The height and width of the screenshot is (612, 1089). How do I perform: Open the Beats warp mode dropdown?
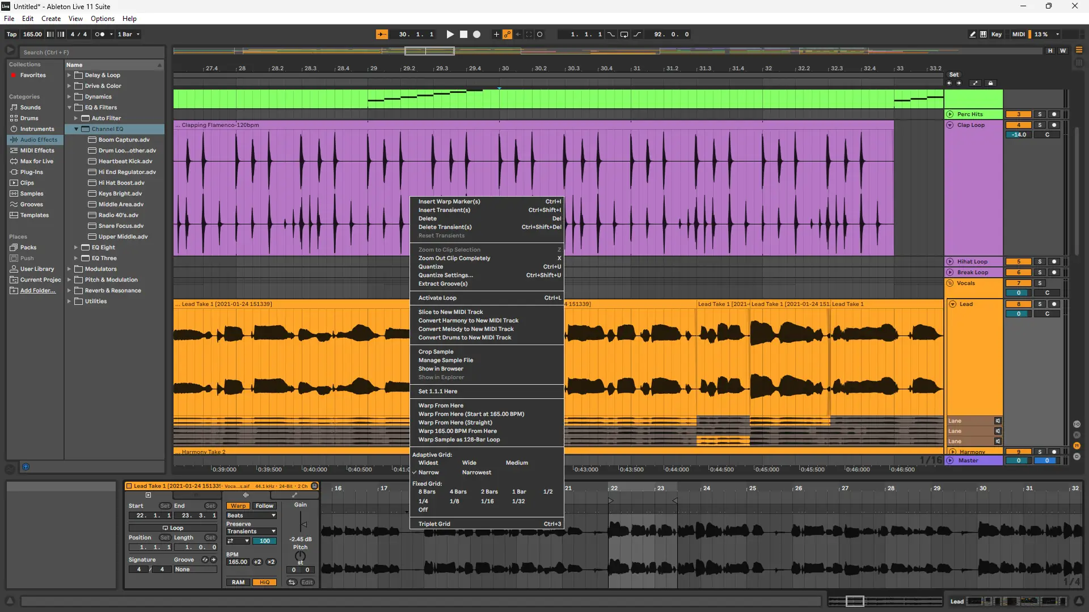click(x=251, y=516)
